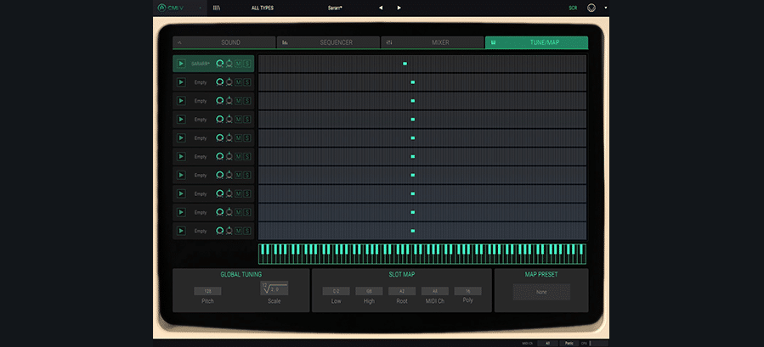The height and width of the screenshot is (347, 764).
Task: Mute the tenth slot
Action: (238, 231)
